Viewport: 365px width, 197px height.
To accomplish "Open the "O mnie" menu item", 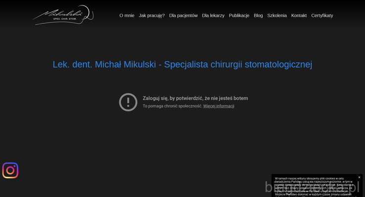I will pyautogui.click(x=127, y=15).
